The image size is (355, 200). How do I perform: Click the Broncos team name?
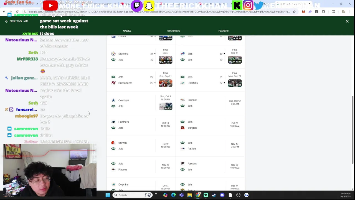tap(192, 100)
